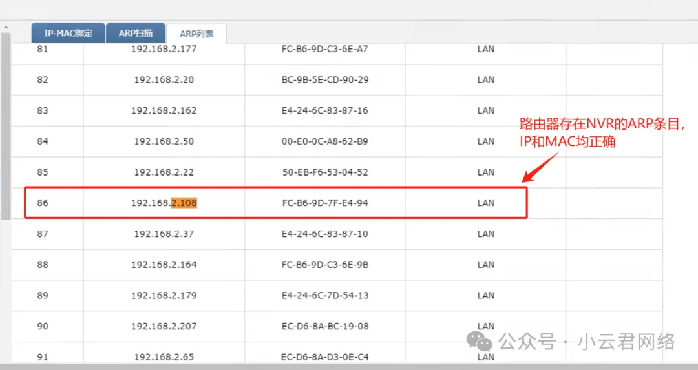Select IP address 192.168.2.37

click(164, 234)
